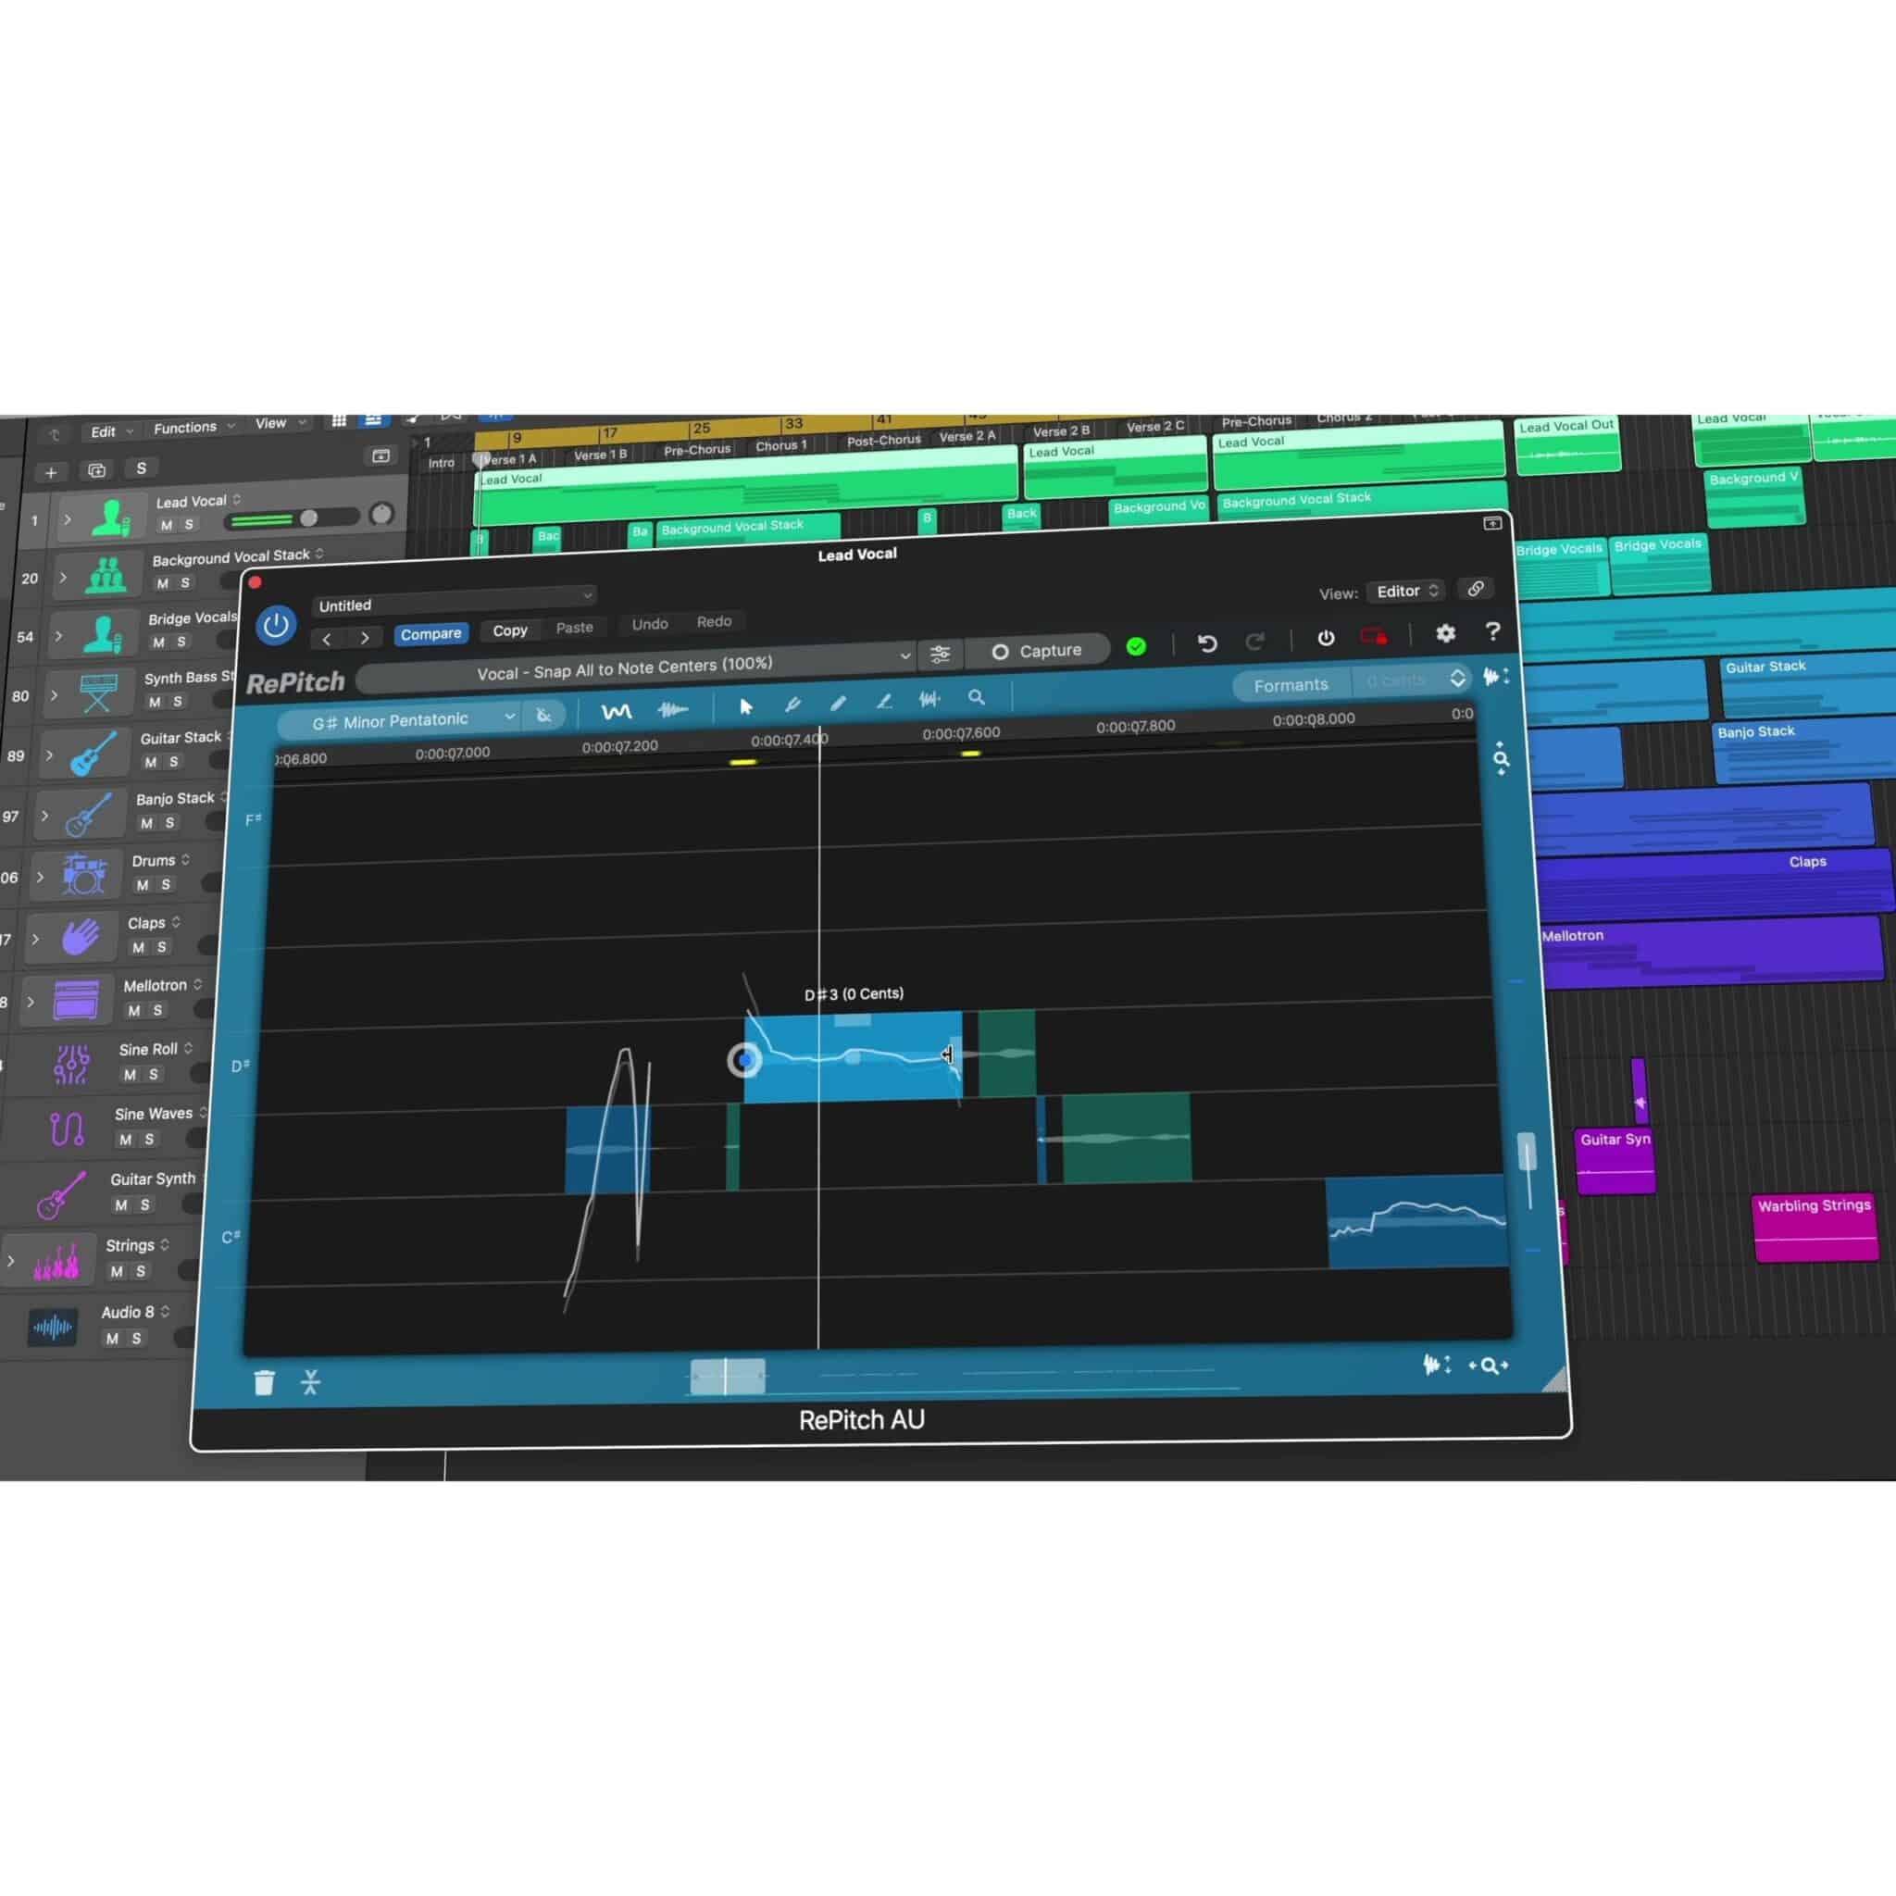Click RePitch redo arrow icon
This screenshot has width=1896, height=1896.
1254,641
